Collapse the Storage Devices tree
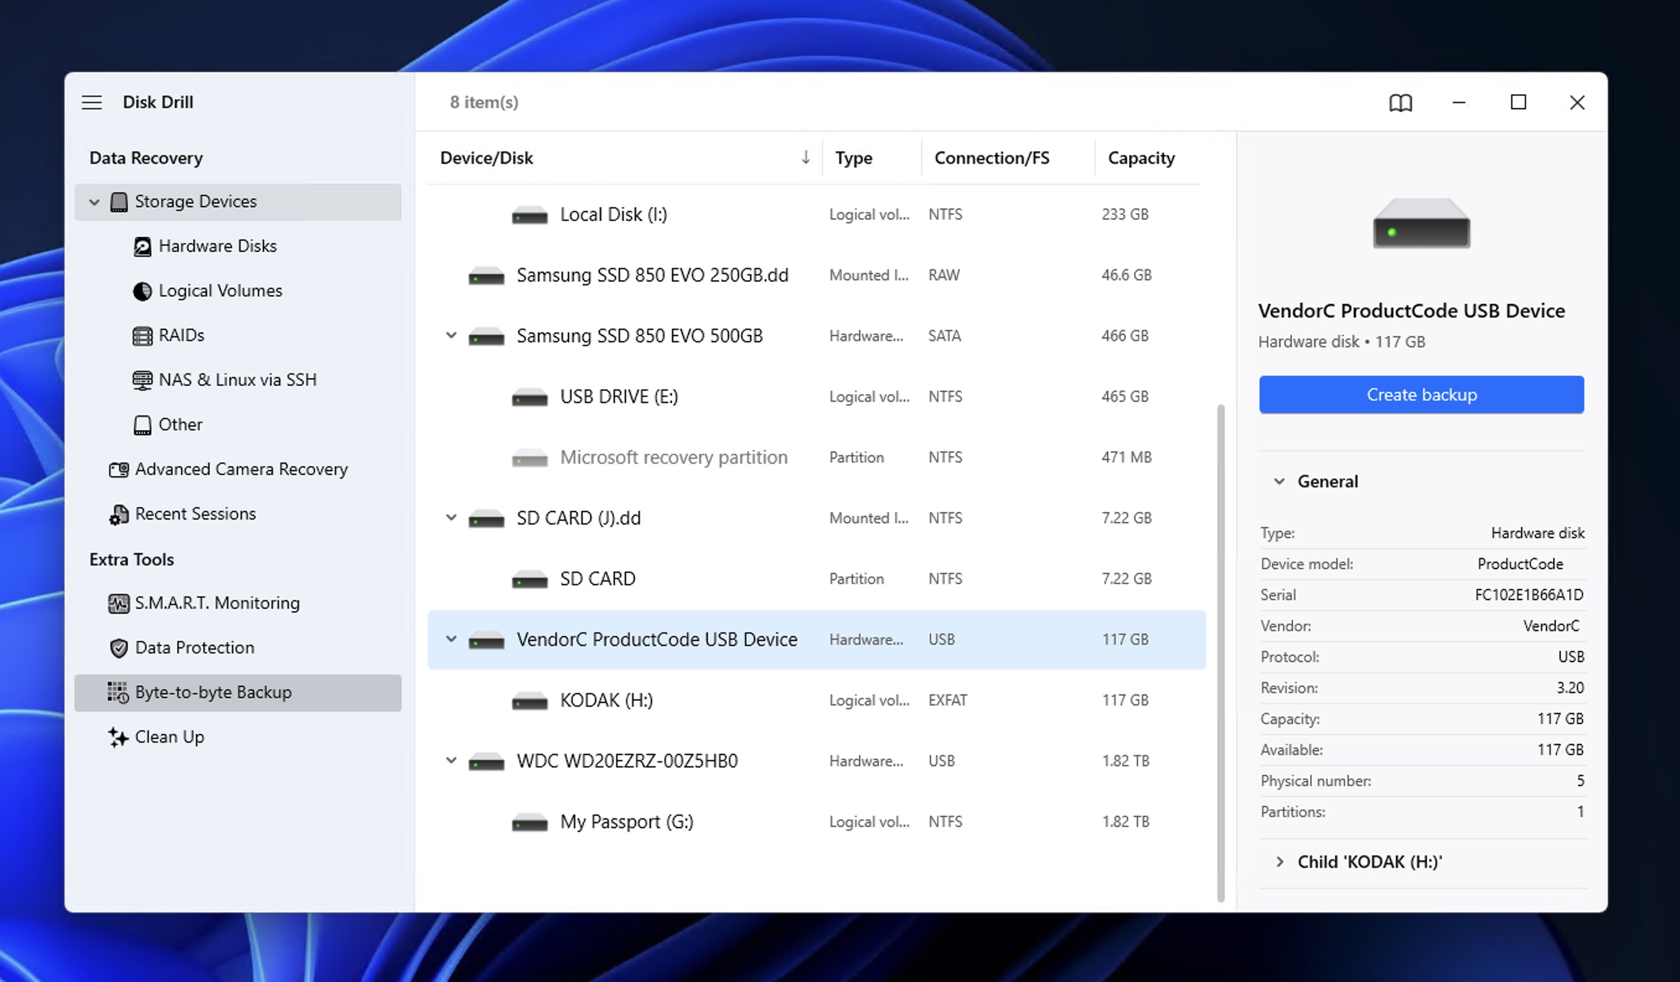1680x982 pixels. pyautogui.click(x=94, y=201)
